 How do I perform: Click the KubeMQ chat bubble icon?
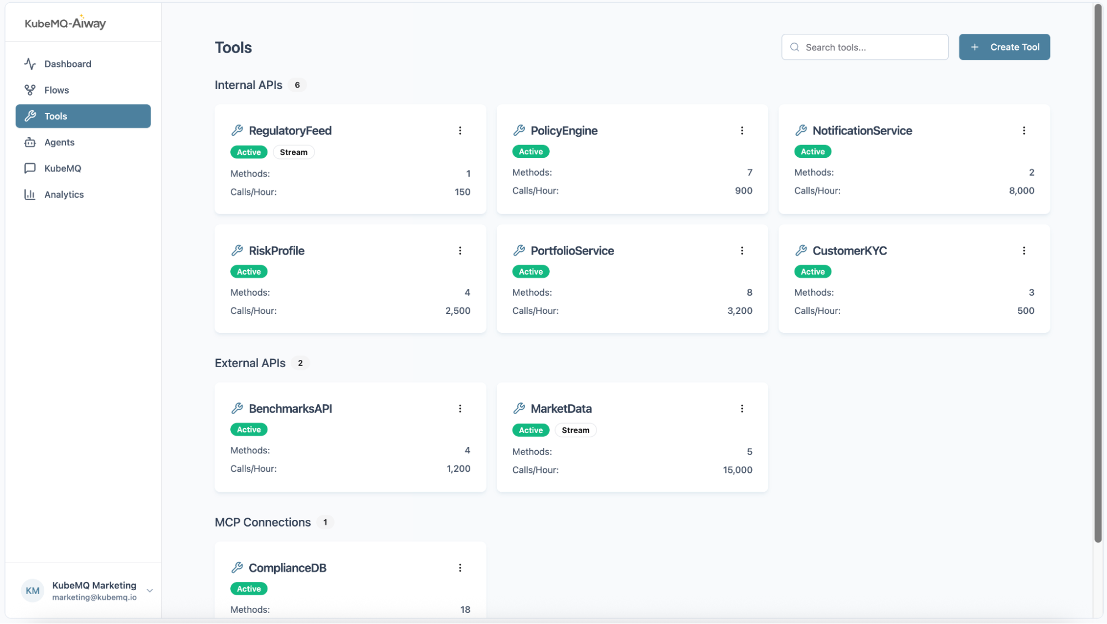tap(30, 168)
